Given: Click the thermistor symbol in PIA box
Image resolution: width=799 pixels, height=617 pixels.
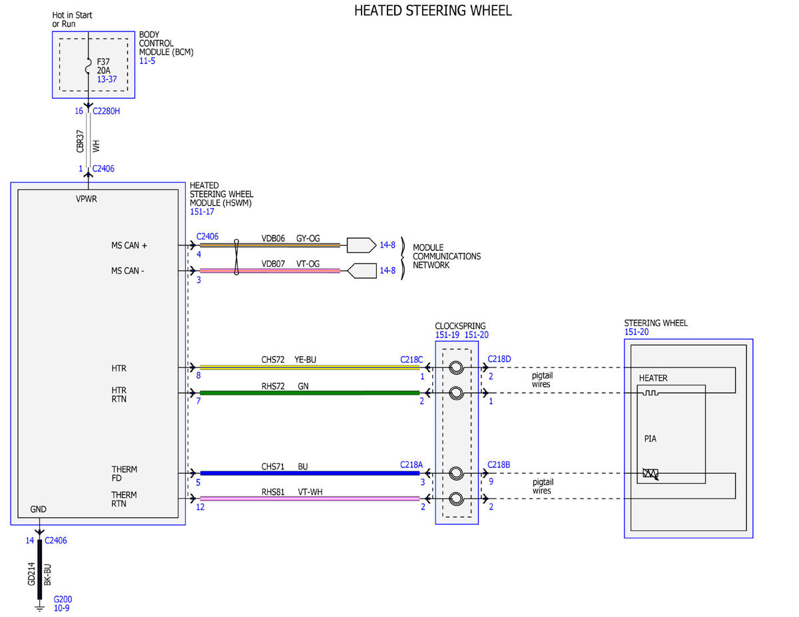Looking at the screenshot, I should click(651, 474).
